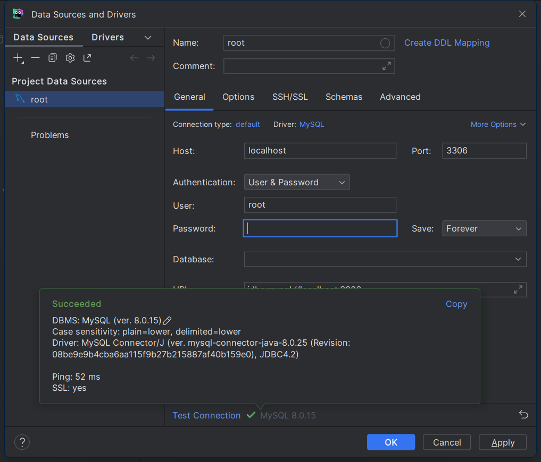The image size is (541, 462).
Task: Open the SSH/SSL tab
Action: pos(290,97)
